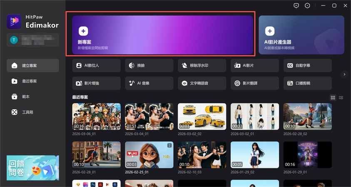This screenshot has height=187, width=351.
Task: Click the 換臉 face swap icon
Action: pyautogui.click(x=132, y=66)
